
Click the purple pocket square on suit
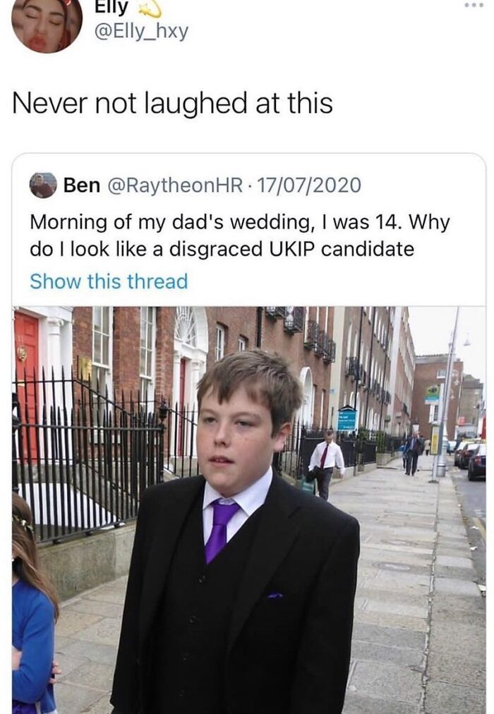tap(275, 595)
